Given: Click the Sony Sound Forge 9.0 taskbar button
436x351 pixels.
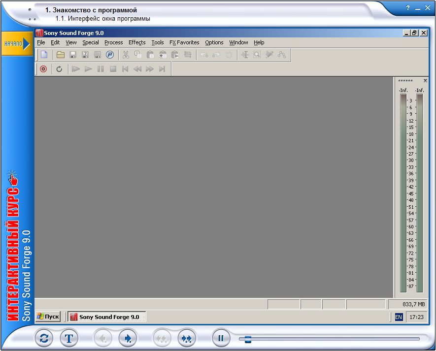Looking at the screenshot, I should 107,317.
